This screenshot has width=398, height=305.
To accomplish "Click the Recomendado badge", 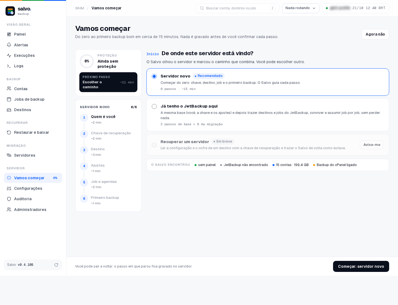I will pyautogui.click(x=209, y=76).
